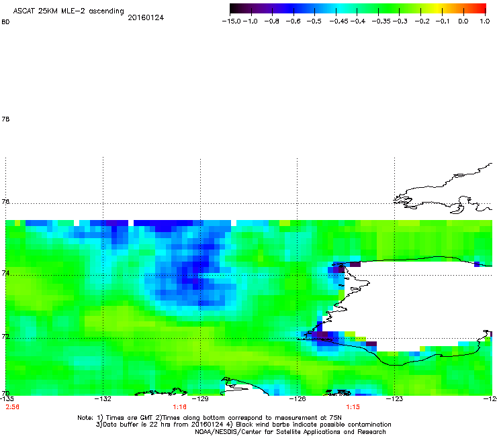Click the latitude label '80'
The image size is (497, 436).
[x=5, y=22]
